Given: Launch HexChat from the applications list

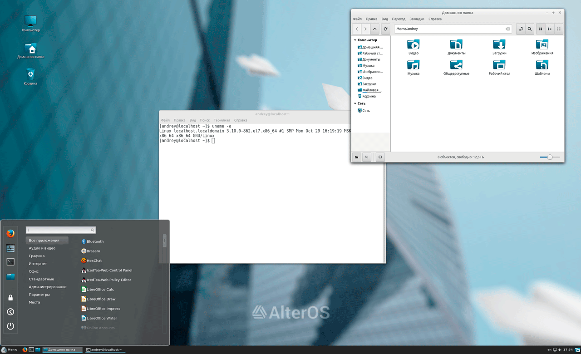Looking at the screenshot, I should tap(91, 261).
